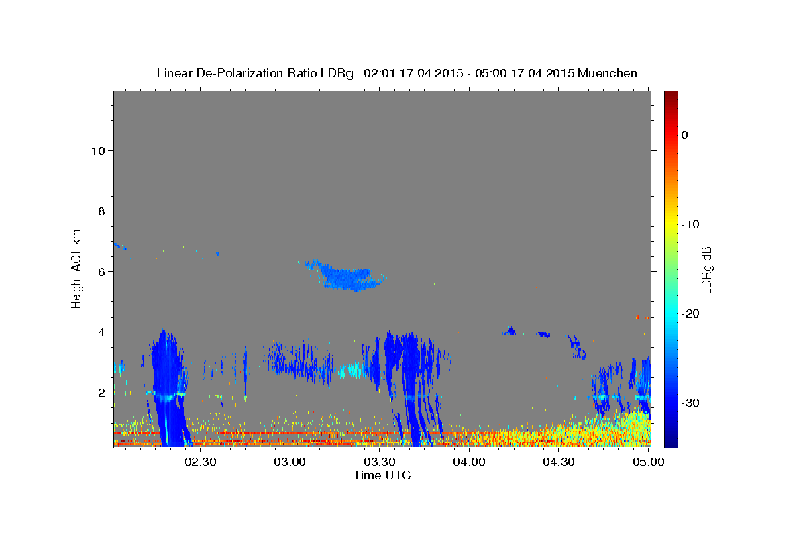
Task: Click the '04:30' time tick label
Action: [559, 462]
